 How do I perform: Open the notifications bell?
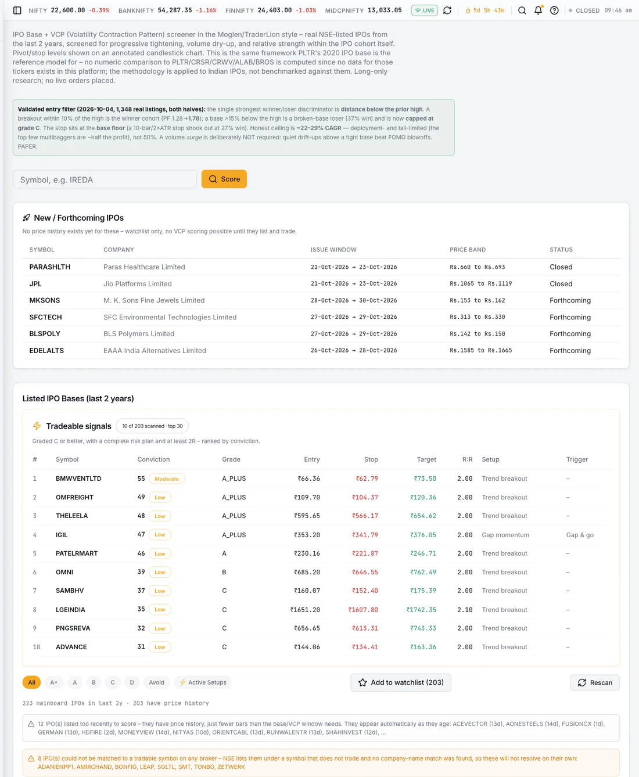(x=539, y=10)
